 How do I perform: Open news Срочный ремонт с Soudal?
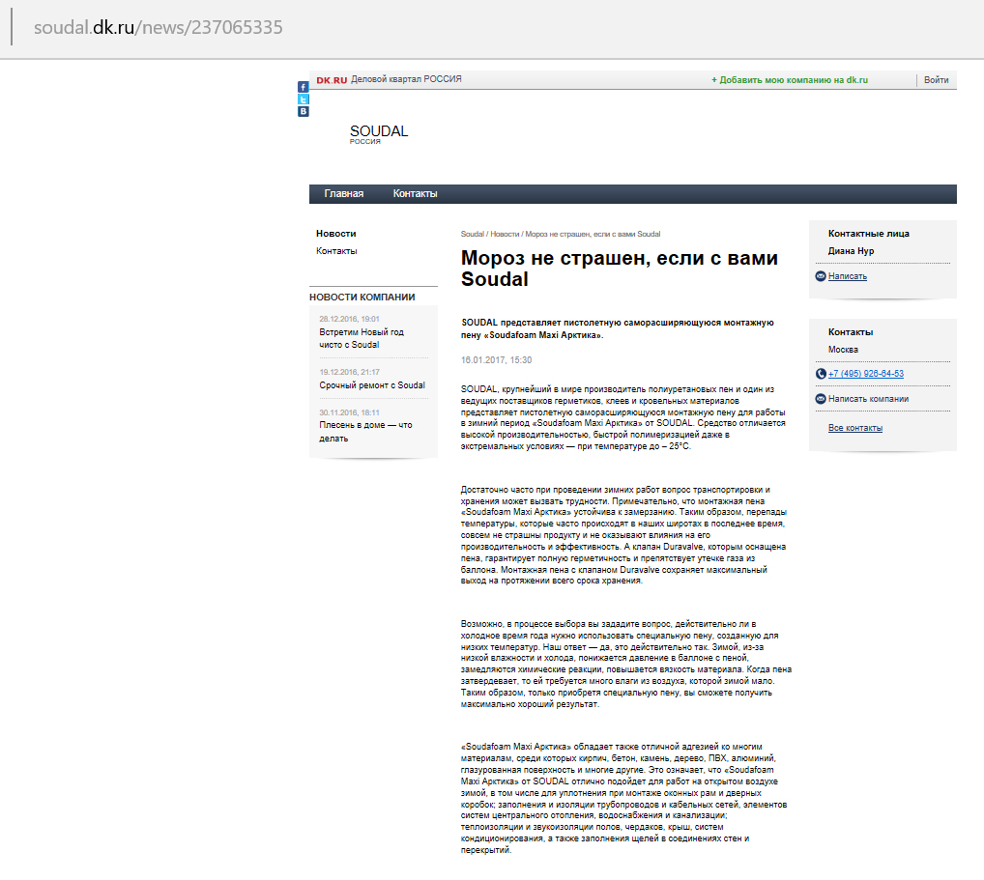372,385
